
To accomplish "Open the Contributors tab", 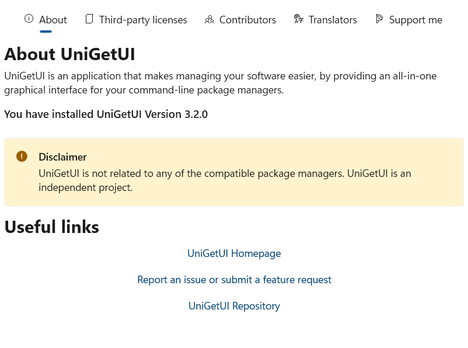I will 247,19.
